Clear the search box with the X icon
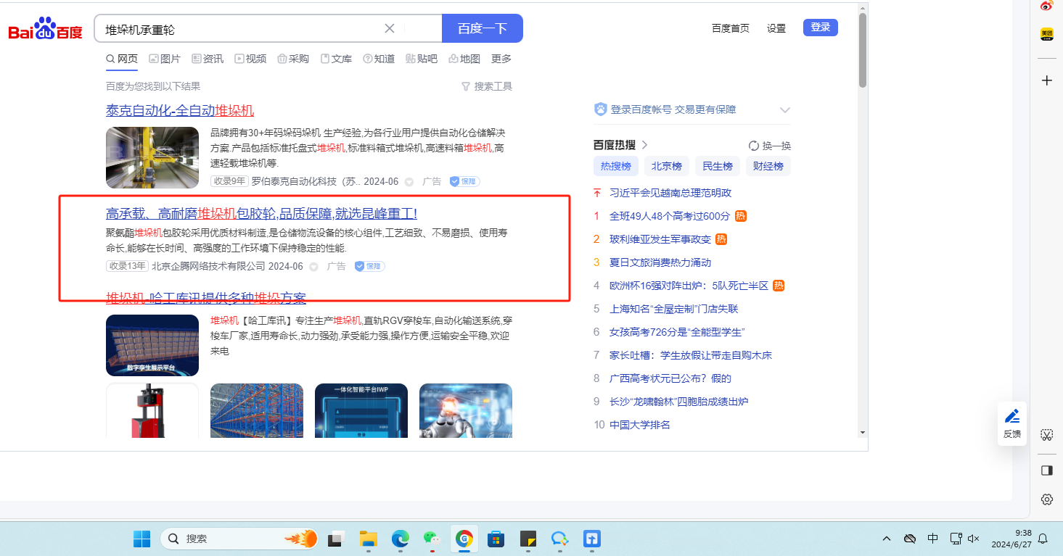1063x556 pixels. tap(390, 28)
